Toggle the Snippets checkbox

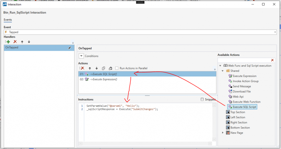[x=202, y=99]
